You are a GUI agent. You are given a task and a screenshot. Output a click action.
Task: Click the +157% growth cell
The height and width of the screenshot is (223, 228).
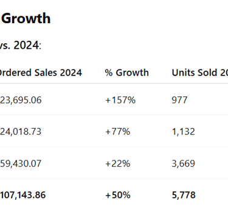coord(120,100)
